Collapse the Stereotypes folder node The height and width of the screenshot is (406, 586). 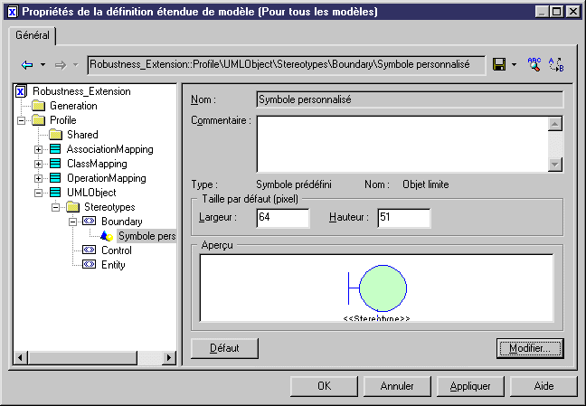coord(55,207)
